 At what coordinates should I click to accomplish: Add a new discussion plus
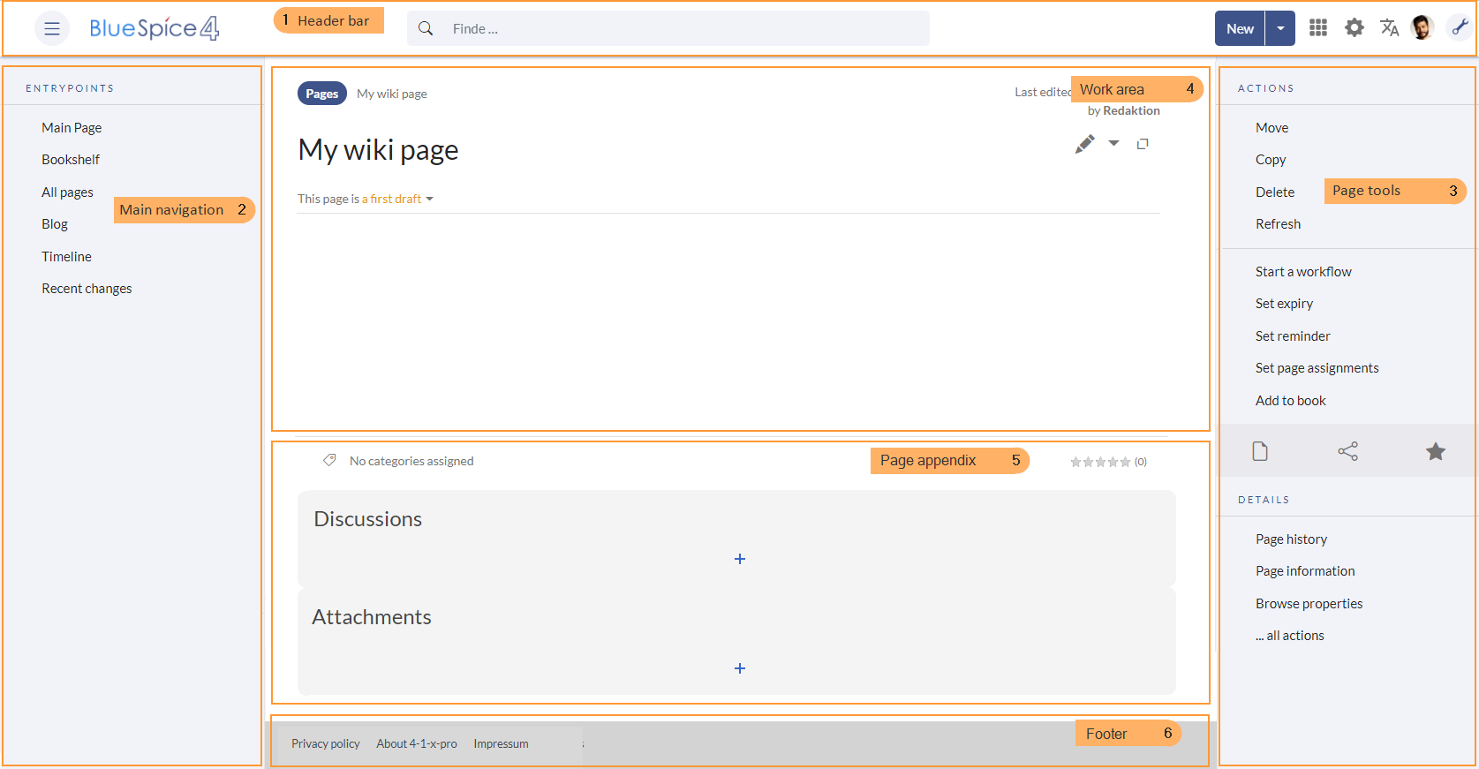pyautogui.click(x=740, y=559)
